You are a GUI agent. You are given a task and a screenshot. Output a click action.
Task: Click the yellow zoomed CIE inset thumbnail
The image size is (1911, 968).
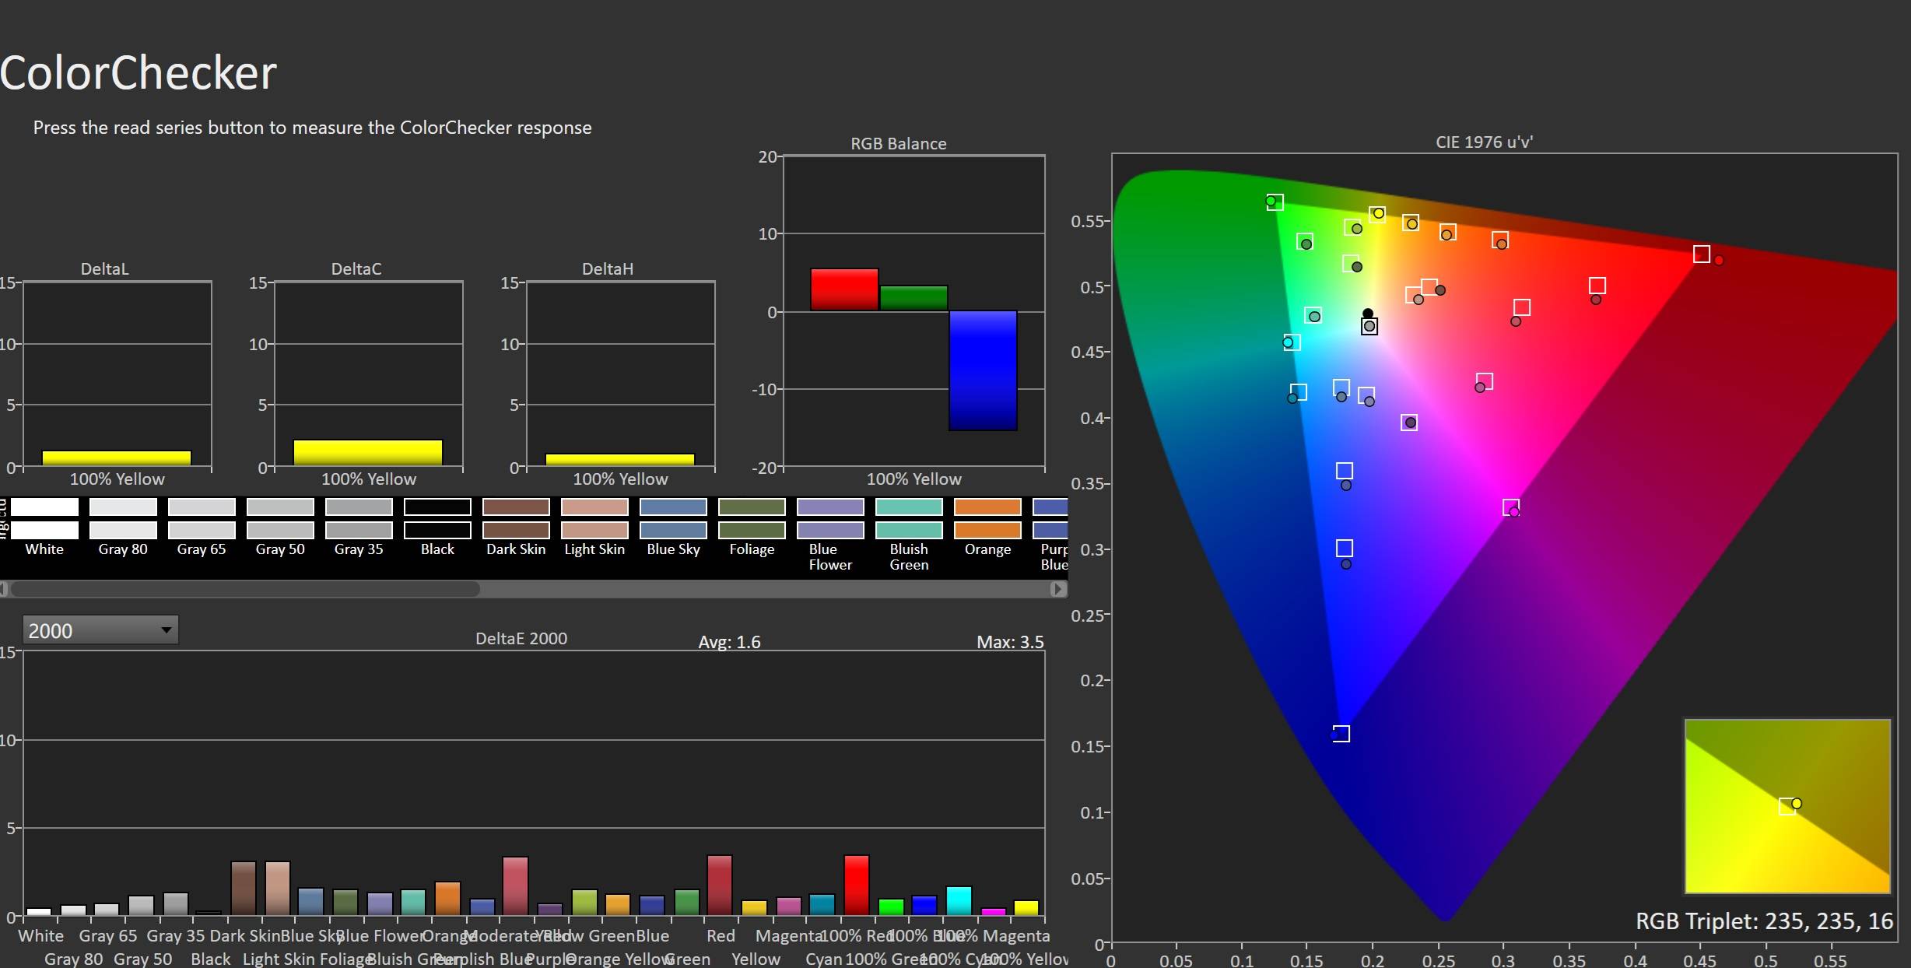click(1787, 806)
